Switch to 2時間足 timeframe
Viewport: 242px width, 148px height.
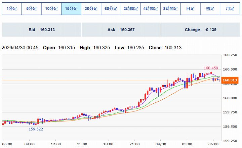[131, 9]
